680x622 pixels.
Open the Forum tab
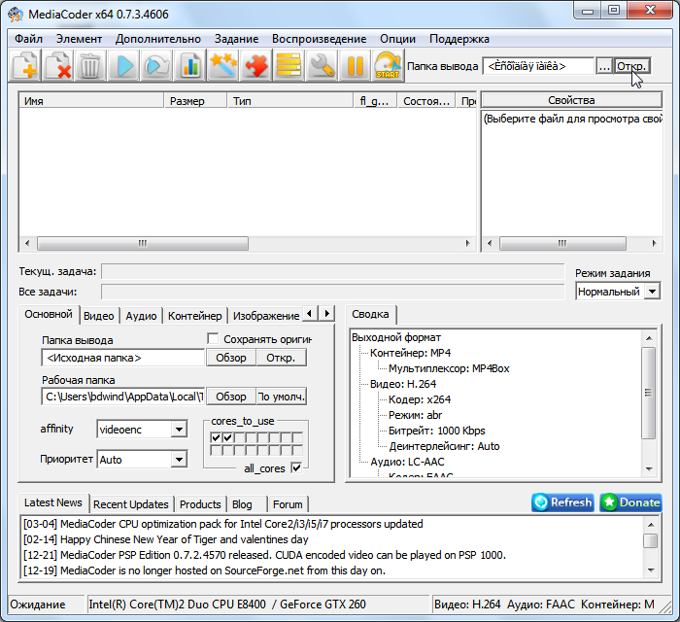click(x=288, y=504)
